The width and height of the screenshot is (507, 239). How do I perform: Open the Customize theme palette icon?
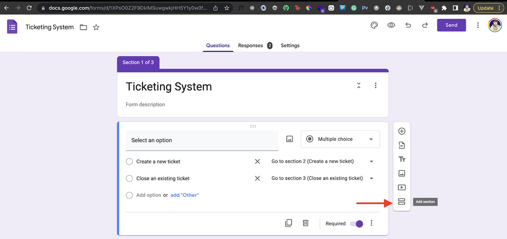click(374, 26)
